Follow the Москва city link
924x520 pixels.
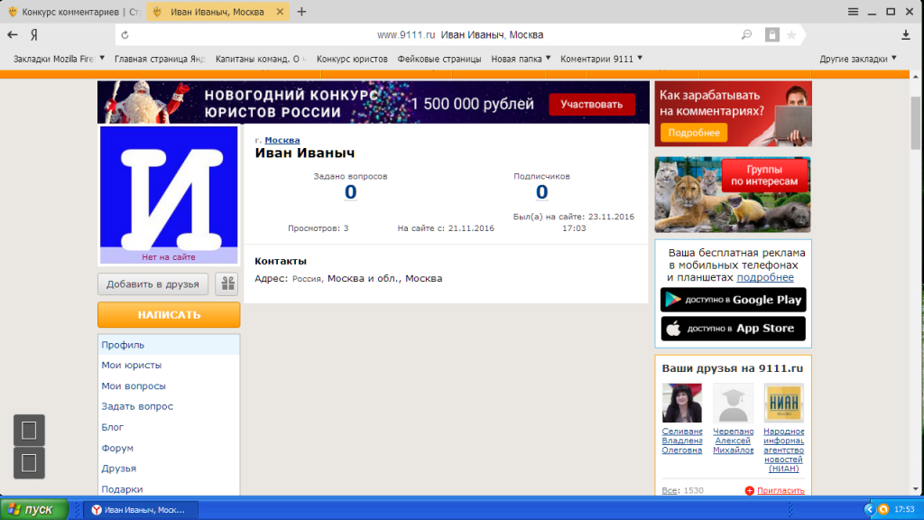click(282, 140)
